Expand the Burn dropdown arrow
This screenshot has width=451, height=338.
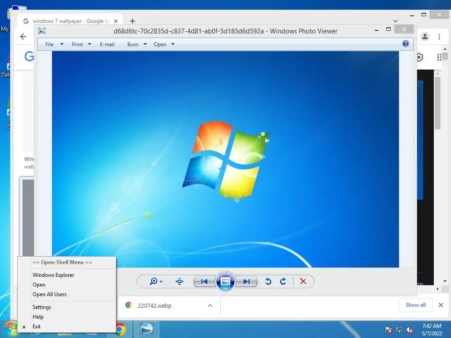click(x=145, y=44)
